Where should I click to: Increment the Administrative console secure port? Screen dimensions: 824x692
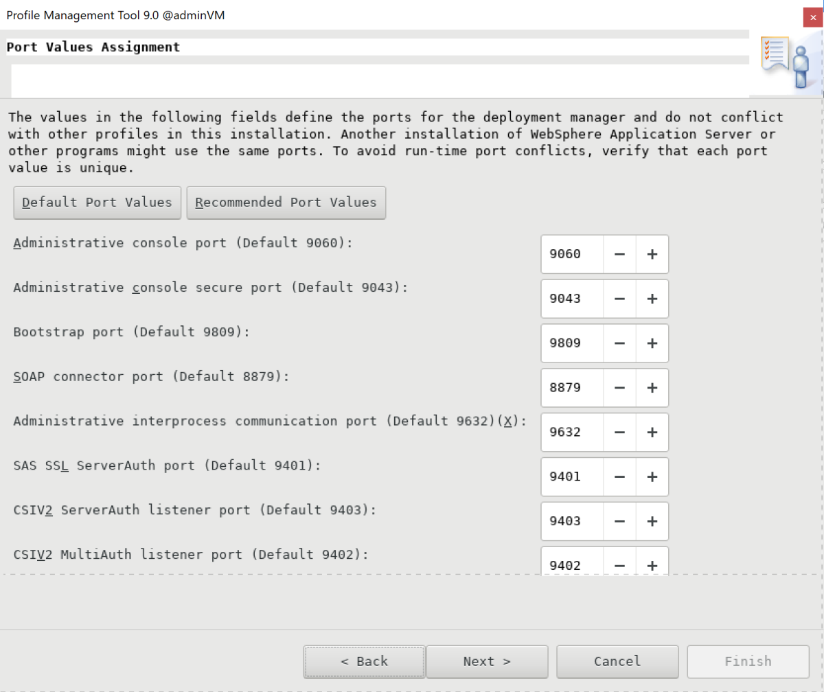[x=652, y=299]
